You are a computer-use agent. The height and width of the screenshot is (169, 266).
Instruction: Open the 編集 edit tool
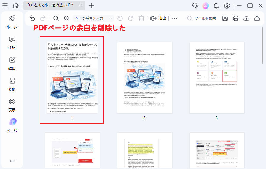coord(12,64)
